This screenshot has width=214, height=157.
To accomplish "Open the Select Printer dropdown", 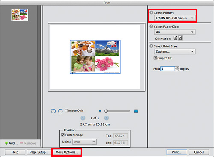I will 175,18.
